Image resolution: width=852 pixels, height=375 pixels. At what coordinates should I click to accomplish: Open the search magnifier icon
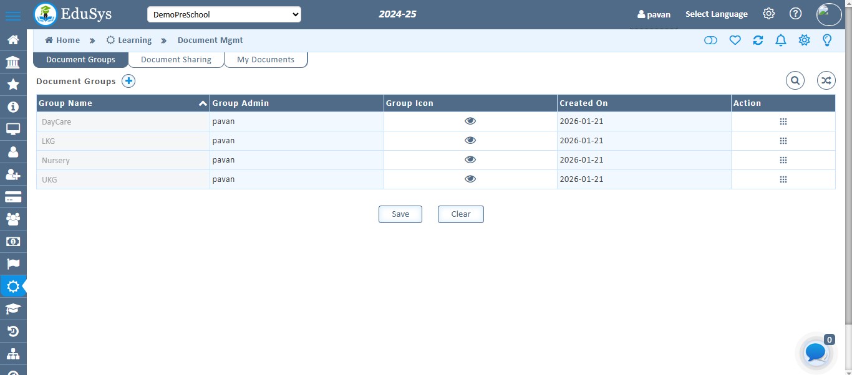[x=795, y=80]
